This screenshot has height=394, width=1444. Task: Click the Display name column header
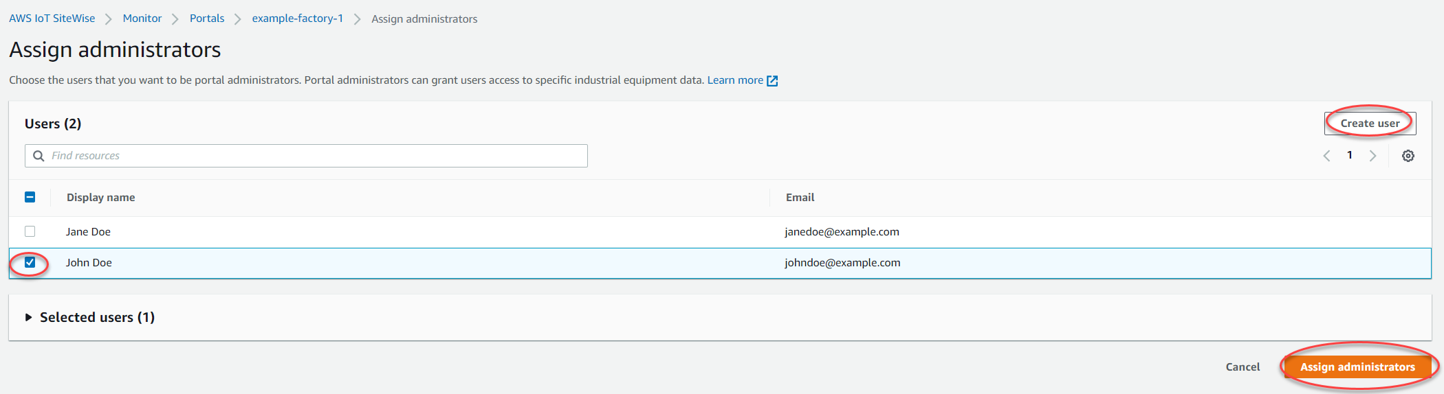tap(101, 198)
